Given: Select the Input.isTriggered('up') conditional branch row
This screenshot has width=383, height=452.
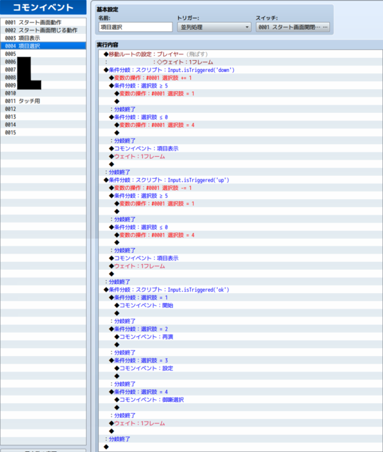Looking at the screenshot, I should (240, 180).
